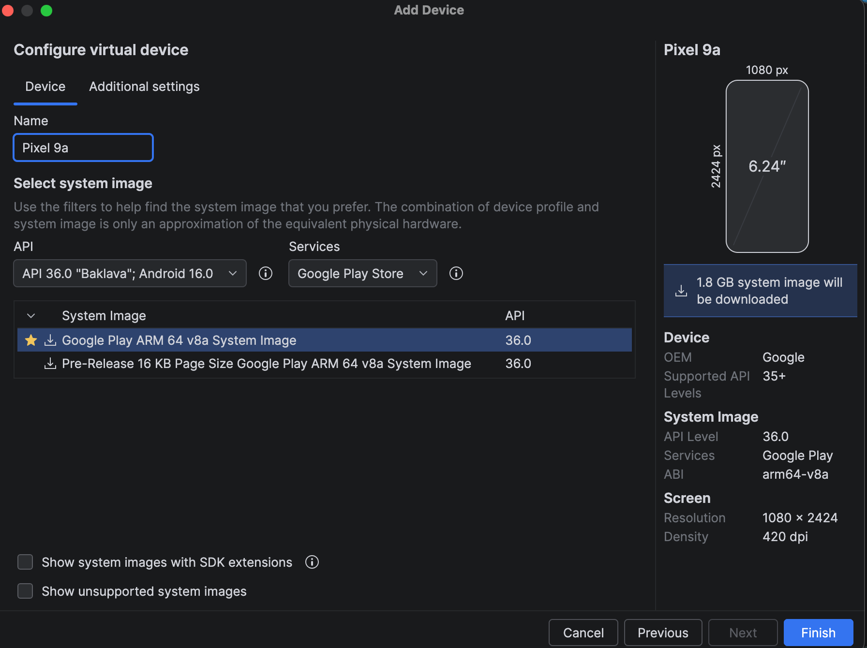Viewport: 867px width, 648px height.
Task: Click download icon in 1.8 GB system image banner
Action: click(x=681, y=291)
